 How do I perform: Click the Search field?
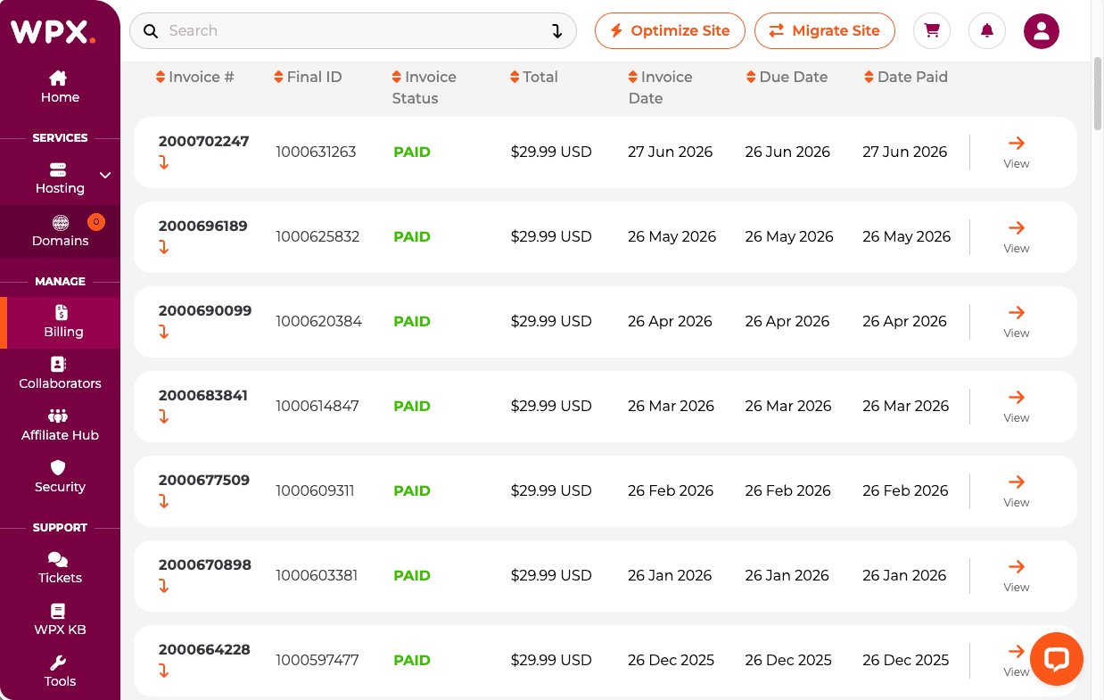tap(353, 31)
